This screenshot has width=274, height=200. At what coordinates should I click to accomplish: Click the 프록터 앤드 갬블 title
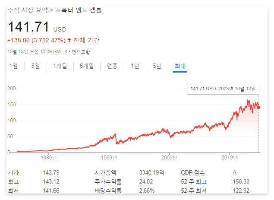click(x=78, y=10)
